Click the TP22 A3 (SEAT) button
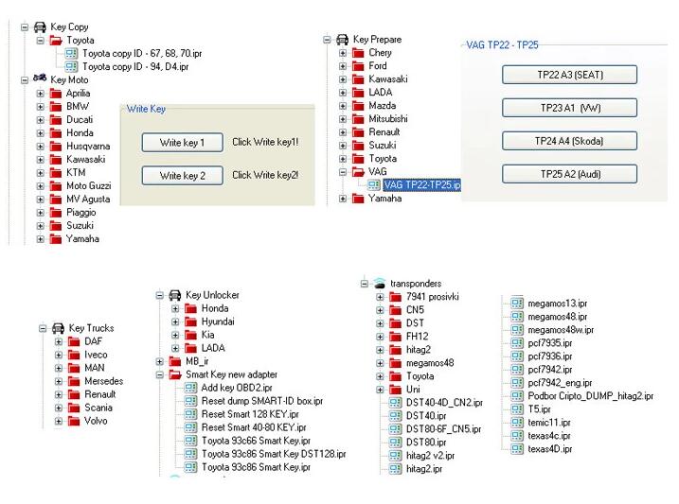 pyautogui.click(x=569, y=75)
